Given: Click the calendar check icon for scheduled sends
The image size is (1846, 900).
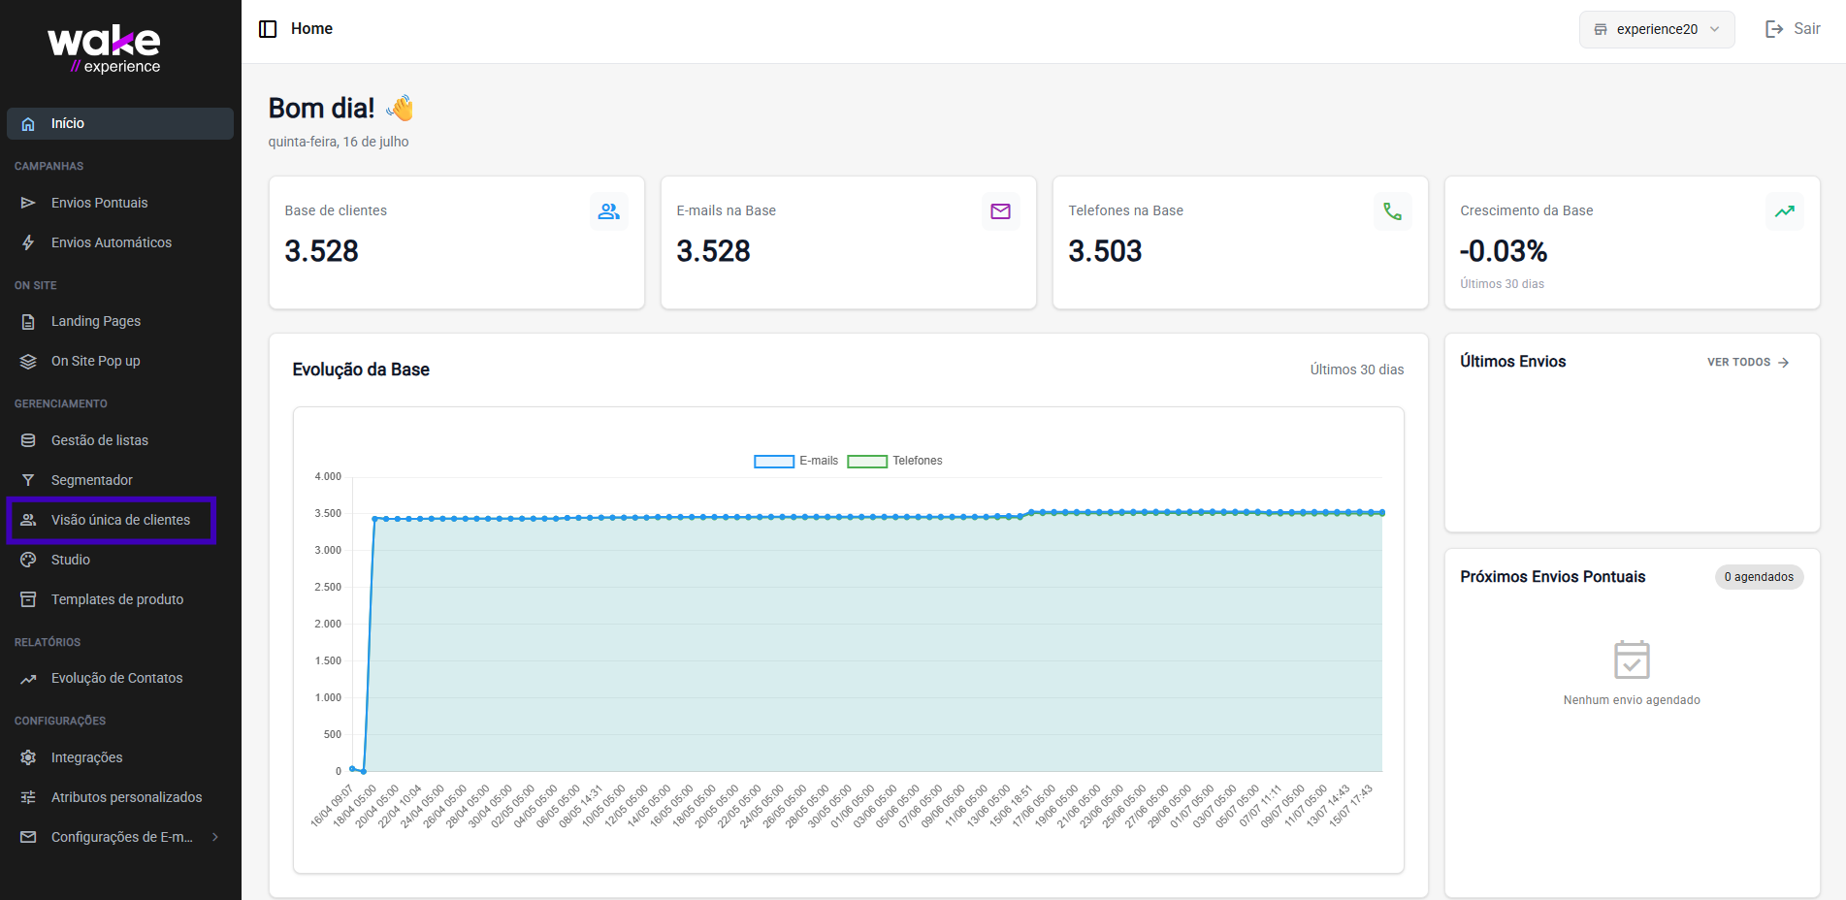Looking at the screenshot, I should click(x=1632, y=659).
